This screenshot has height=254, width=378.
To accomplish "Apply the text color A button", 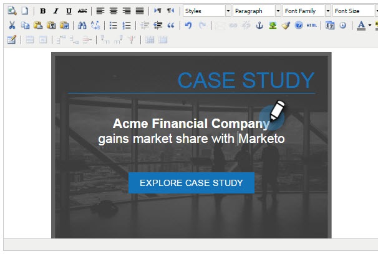I will pos(361,25).
